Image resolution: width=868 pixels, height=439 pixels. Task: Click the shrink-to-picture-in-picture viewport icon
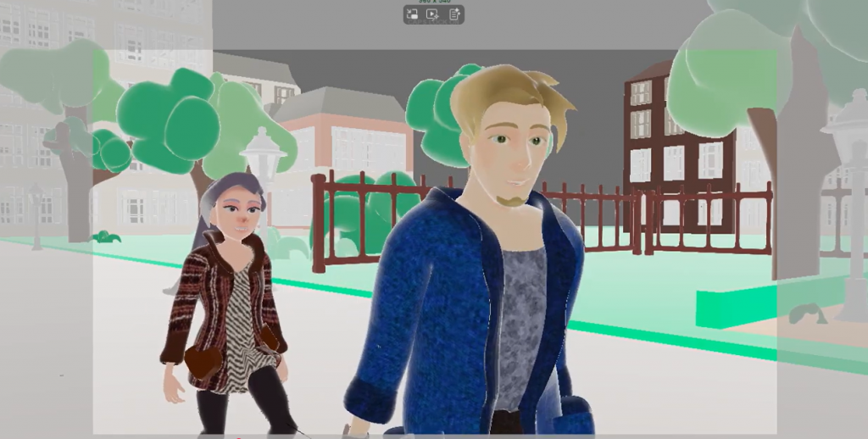point(413,14)
